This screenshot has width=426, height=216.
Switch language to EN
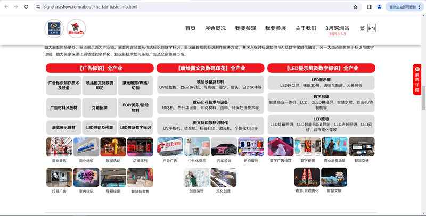(x=371, y=28)
